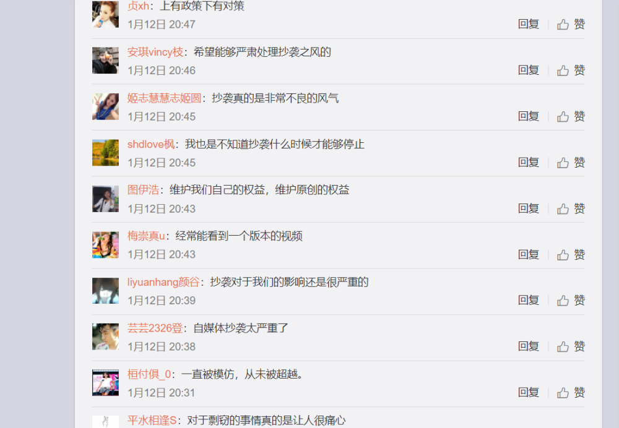
Task: Like the comment by 贞xh
Action: (571, 25)
